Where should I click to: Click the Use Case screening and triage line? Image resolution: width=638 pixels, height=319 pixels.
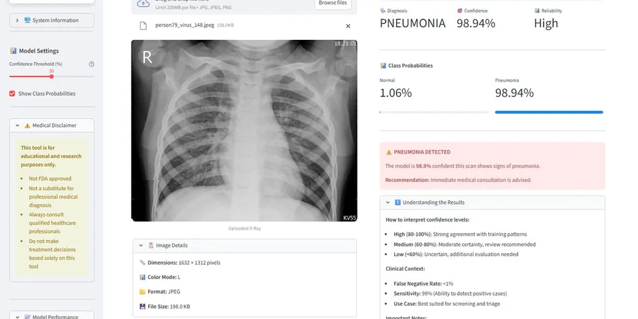coord(447,304)
